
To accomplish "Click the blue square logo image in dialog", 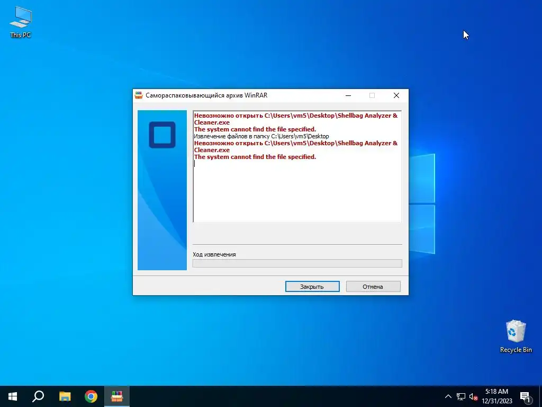I will tap(162, 135).
